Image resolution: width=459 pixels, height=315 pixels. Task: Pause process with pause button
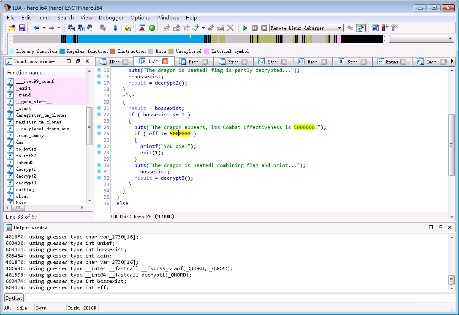(255, 28)
